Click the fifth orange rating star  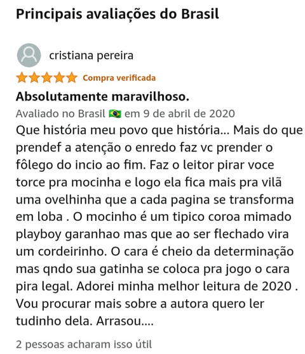coord(72,78)
